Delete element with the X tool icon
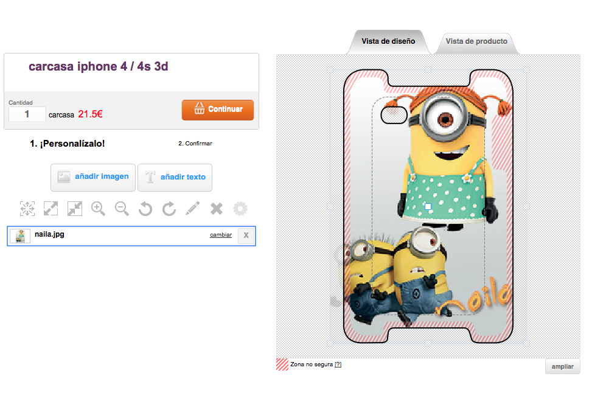This screenshot has height=404, width=592. pyautogui.click(x=217, y=209)
